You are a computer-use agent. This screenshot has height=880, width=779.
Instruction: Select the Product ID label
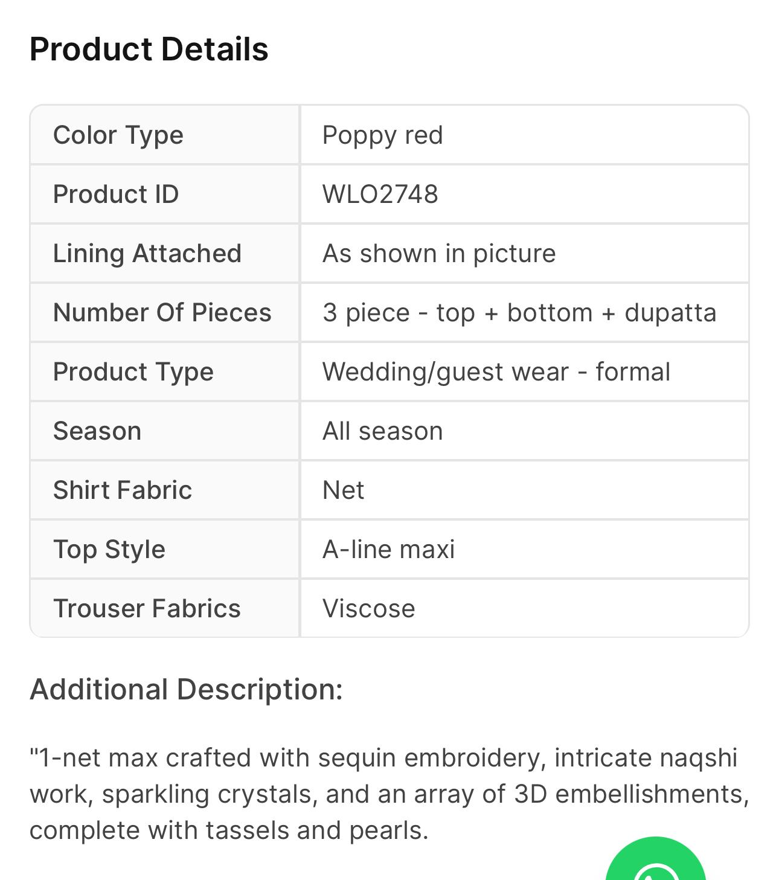116,194
